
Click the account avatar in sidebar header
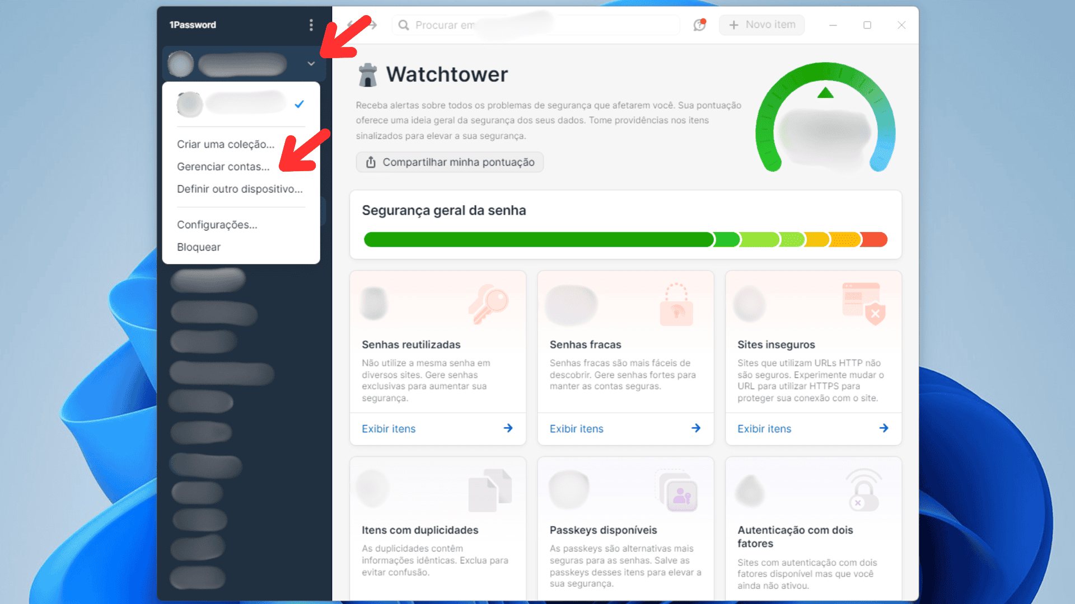tap(180, 64)
